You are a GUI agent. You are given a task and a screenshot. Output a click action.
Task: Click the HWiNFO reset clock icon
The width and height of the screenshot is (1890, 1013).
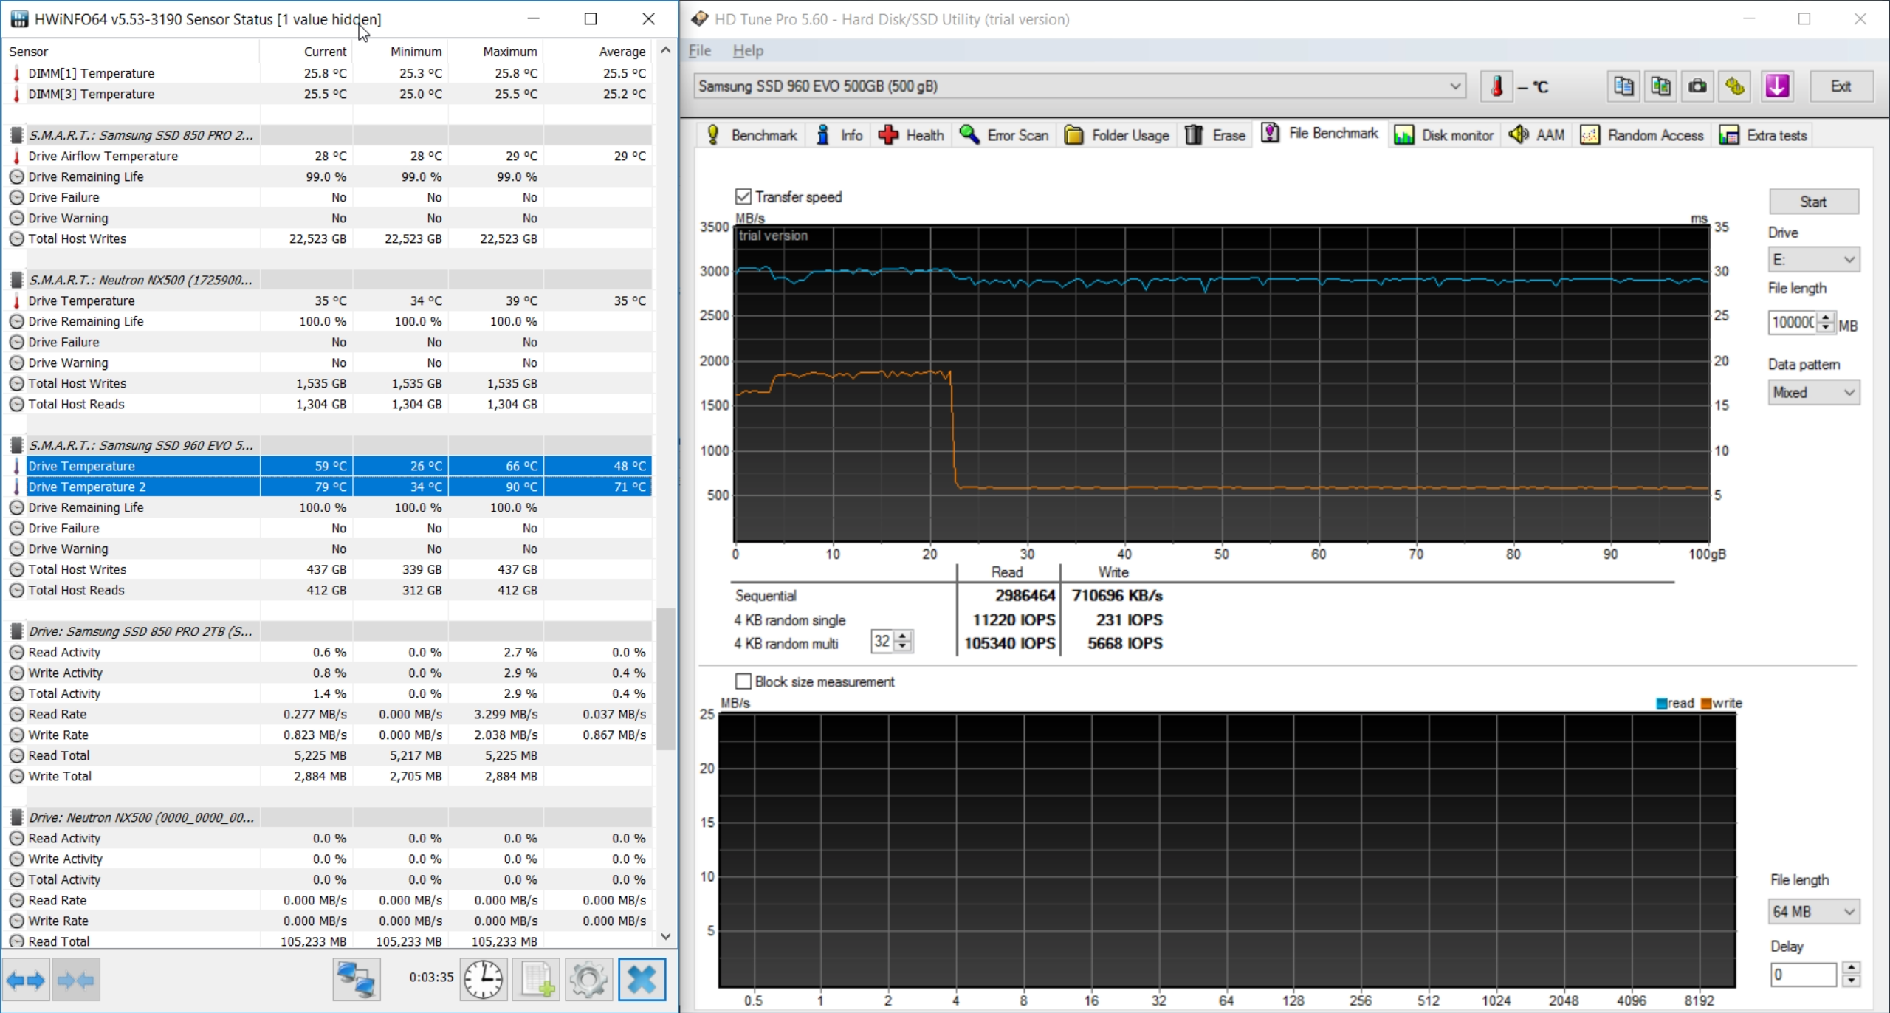[484, 979]
